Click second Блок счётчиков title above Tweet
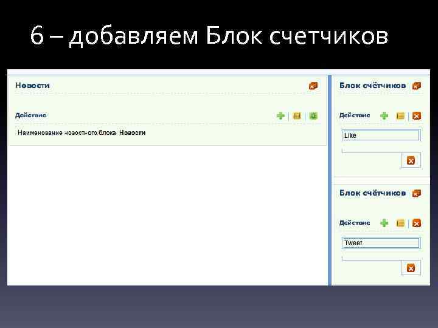 click(372, 193)
